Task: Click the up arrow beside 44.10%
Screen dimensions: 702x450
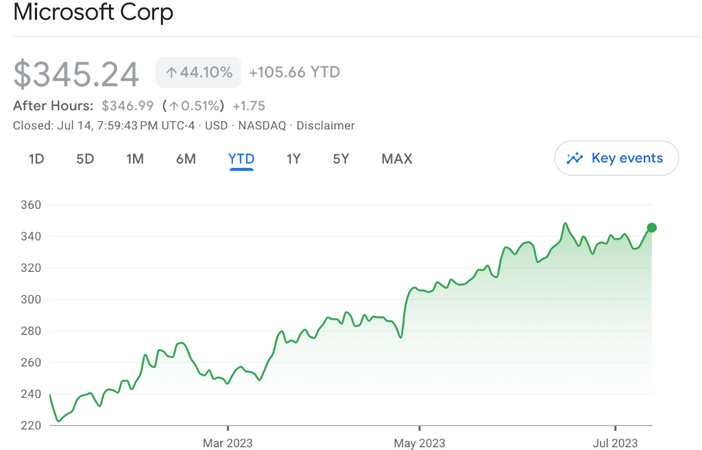Action: point(171,73)
